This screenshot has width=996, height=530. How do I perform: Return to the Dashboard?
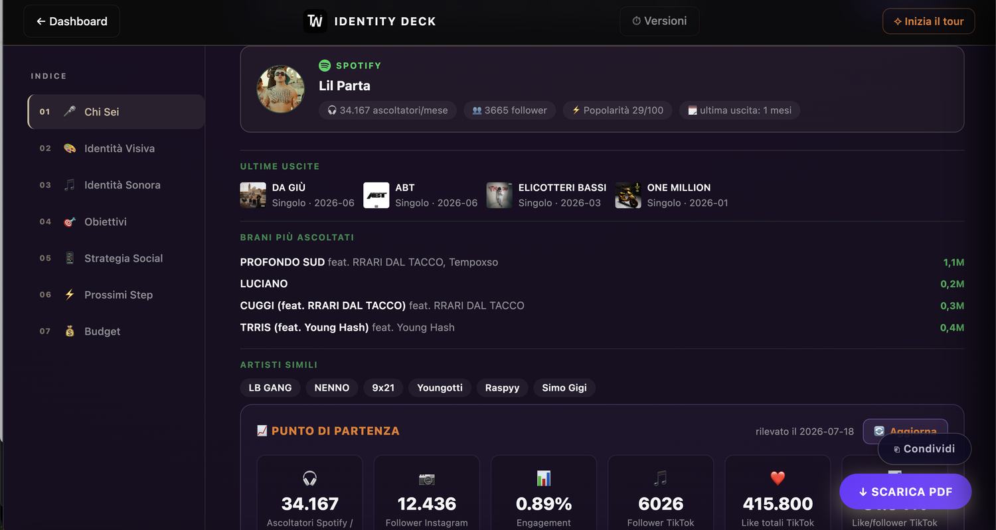coord(72,21)
